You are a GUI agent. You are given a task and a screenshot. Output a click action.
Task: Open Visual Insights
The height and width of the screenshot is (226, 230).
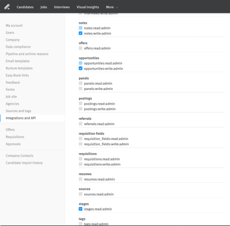coord(88,7)
